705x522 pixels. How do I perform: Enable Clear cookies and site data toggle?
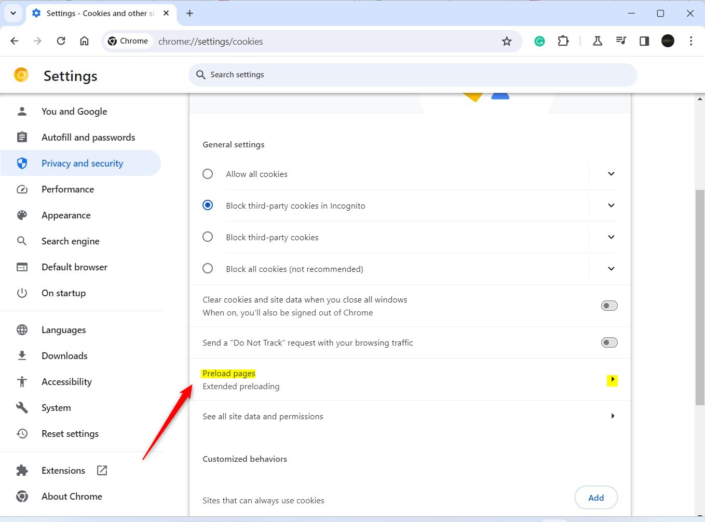[608, 306]
